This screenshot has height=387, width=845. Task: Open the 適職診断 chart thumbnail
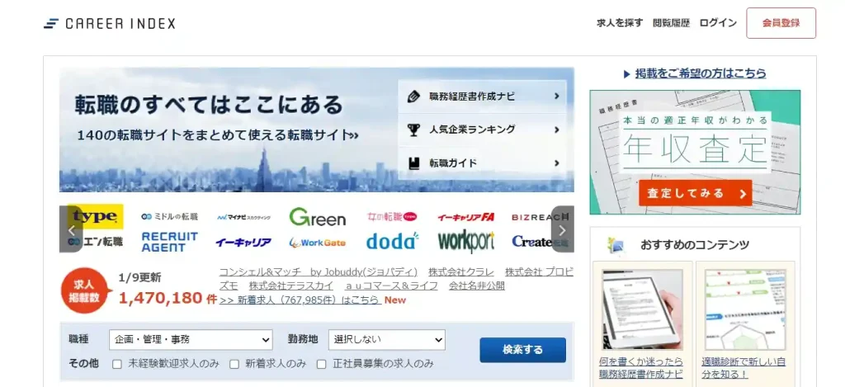[x=745, y=309]
